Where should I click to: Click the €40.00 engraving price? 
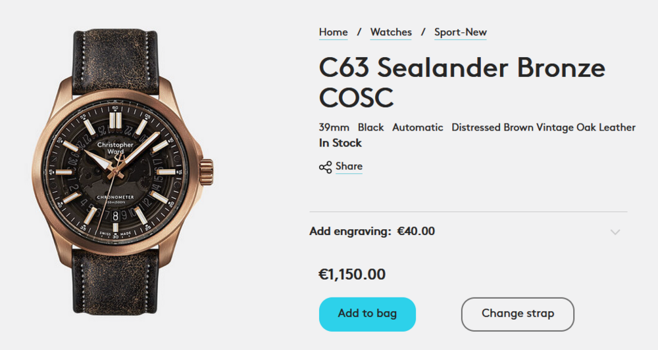[x=416, y=231]
